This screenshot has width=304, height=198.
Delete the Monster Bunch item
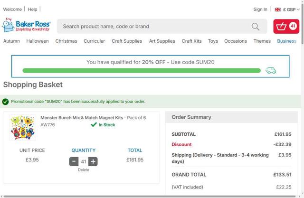pyautogui.click(x=84, y=170)
